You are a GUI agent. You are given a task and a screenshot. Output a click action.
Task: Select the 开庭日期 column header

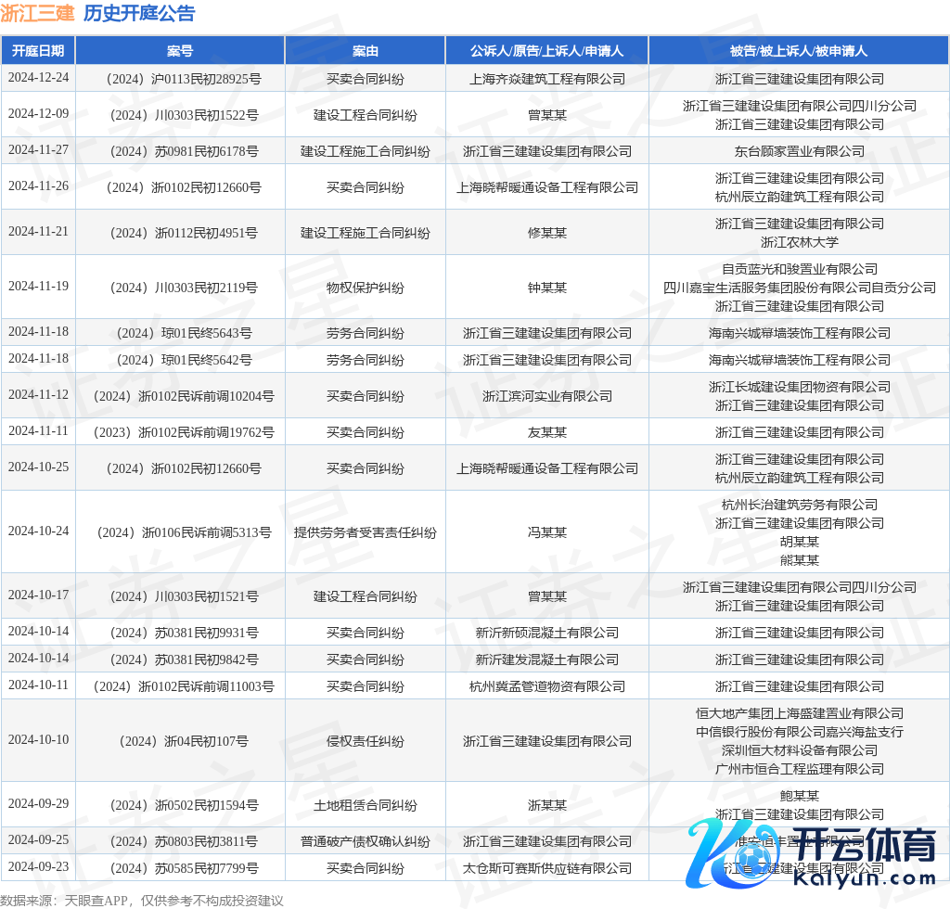(38, 51)
